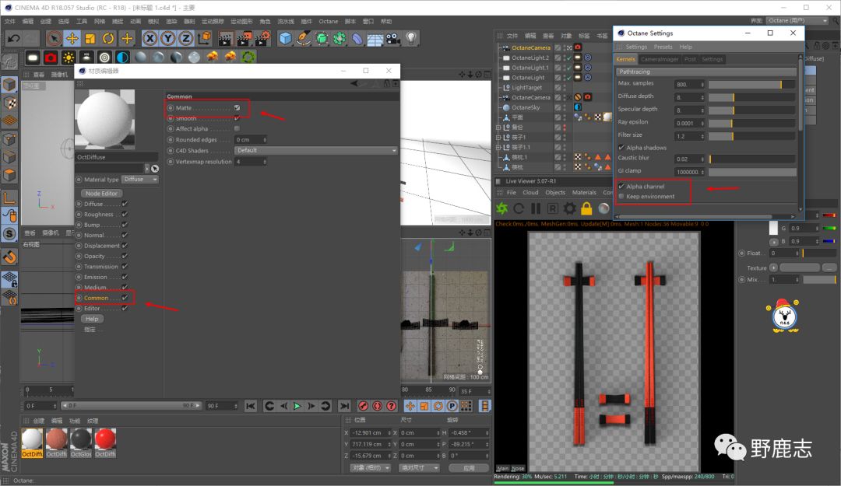Switch to the Cameraimager tab
Image resolution: width=841 pixels, height=486 pixels.
[x=659, y=59]
